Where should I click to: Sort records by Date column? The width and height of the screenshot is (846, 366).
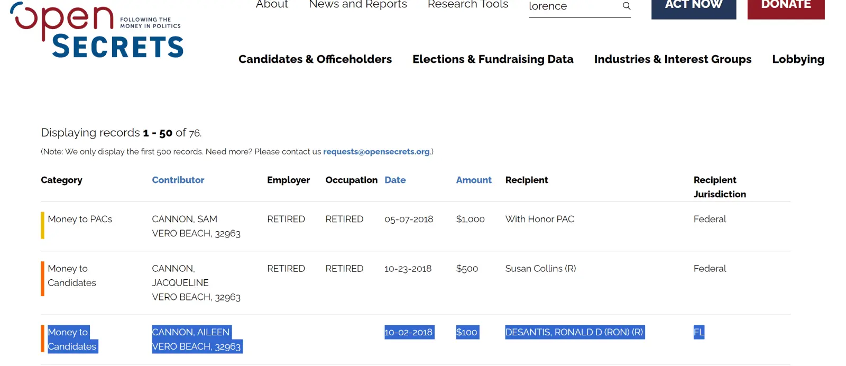coord(395,180)
